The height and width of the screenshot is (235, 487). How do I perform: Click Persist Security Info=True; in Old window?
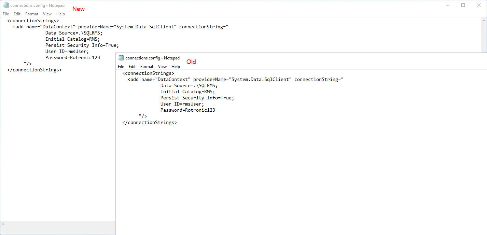197,98
